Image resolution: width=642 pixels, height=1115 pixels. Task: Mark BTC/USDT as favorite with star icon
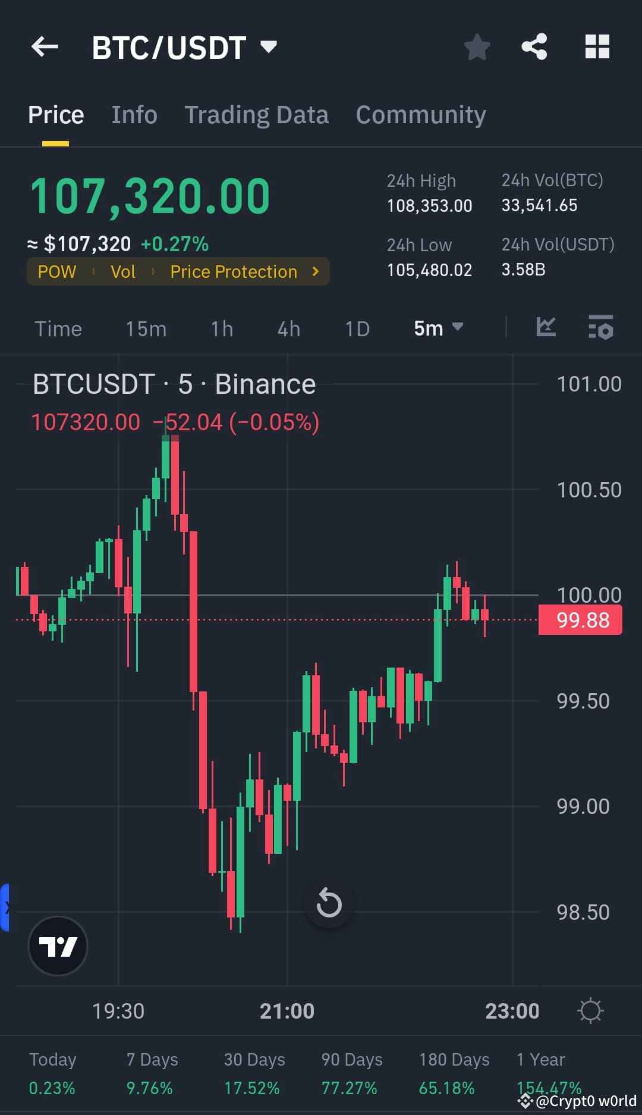point(477,47)
